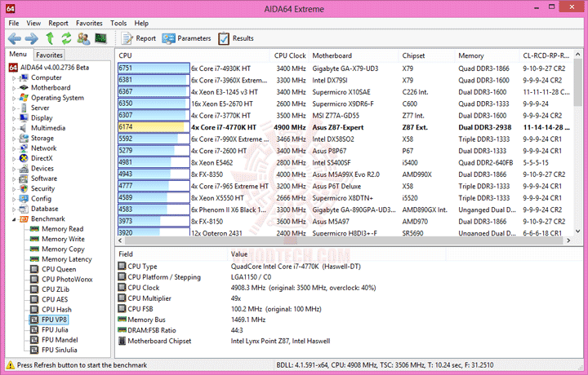Switch to the Menu tab
588x375 pixels.
pyautogui.click(x=18, y=55)
